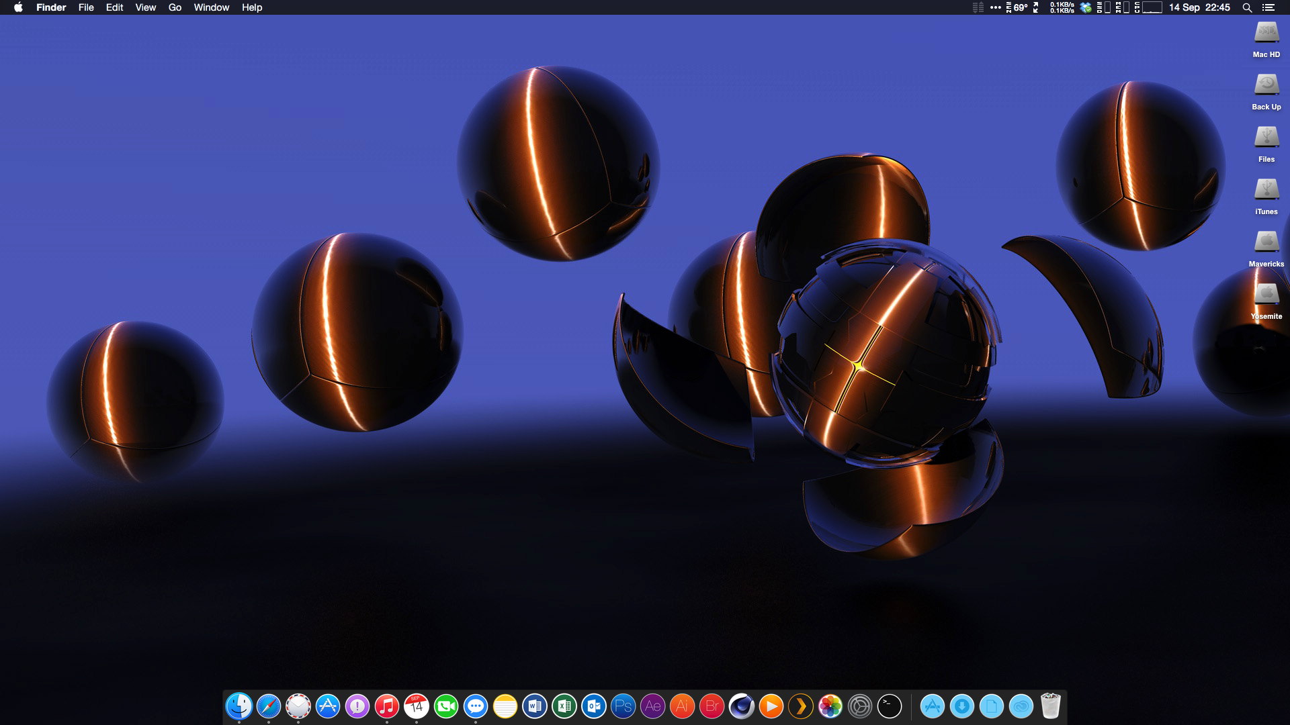
Task: Launch Microsoft Word from the dock
Action: pos(535,706)
